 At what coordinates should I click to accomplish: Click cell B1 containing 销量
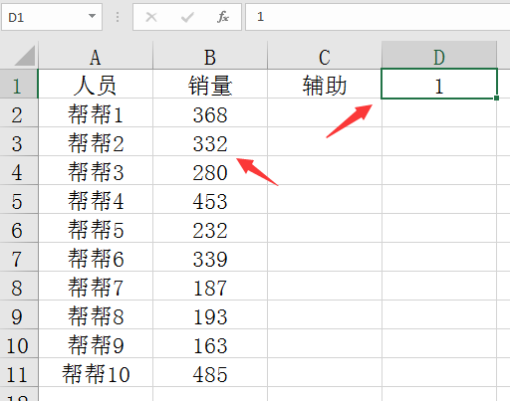[210, 84]
